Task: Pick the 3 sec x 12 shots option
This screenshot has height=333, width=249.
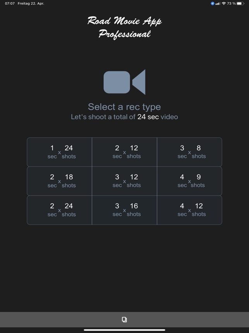Action: (124, 181)
